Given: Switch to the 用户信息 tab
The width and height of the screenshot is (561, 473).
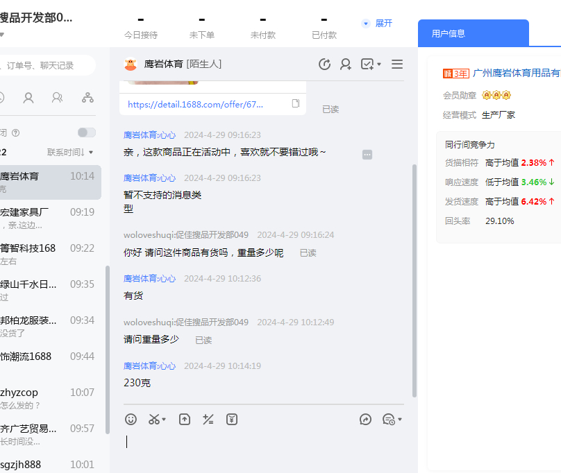Looking at the screenshot, I should [x=449, y=33].
